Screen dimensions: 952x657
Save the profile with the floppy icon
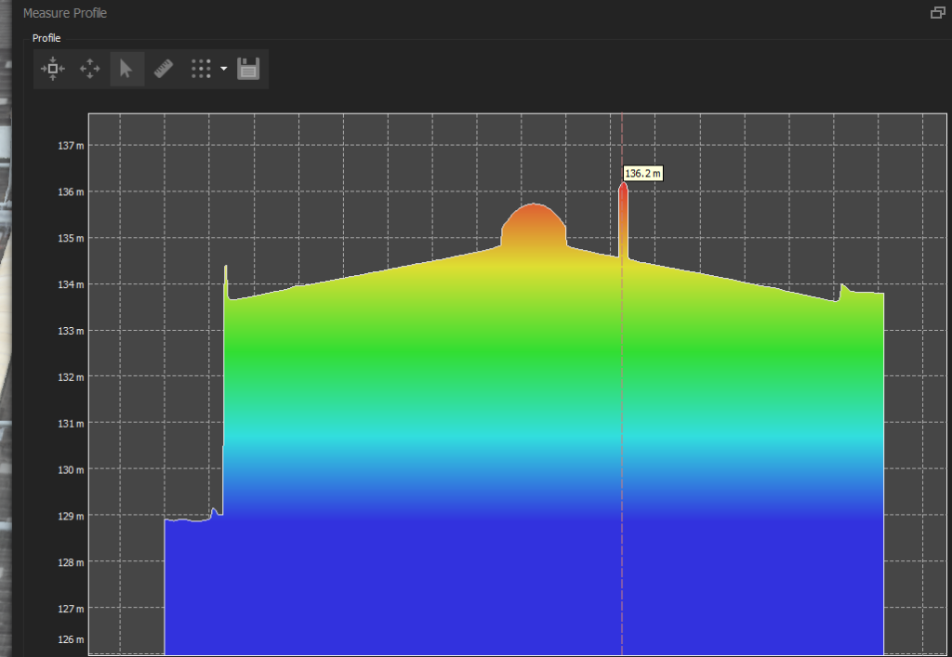248,69
